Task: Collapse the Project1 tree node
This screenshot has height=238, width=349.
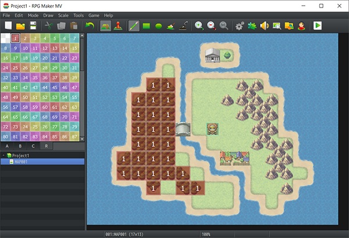Action: click(x=3, y=155)
